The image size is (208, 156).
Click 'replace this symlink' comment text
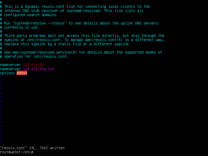[x=25, y=44]
